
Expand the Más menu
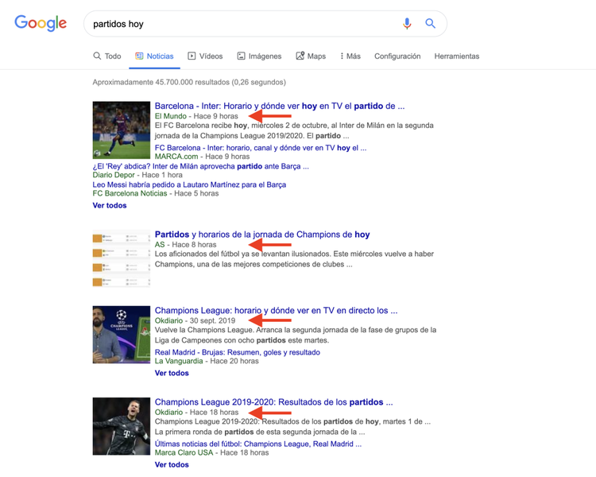click(x=350, y=56)
